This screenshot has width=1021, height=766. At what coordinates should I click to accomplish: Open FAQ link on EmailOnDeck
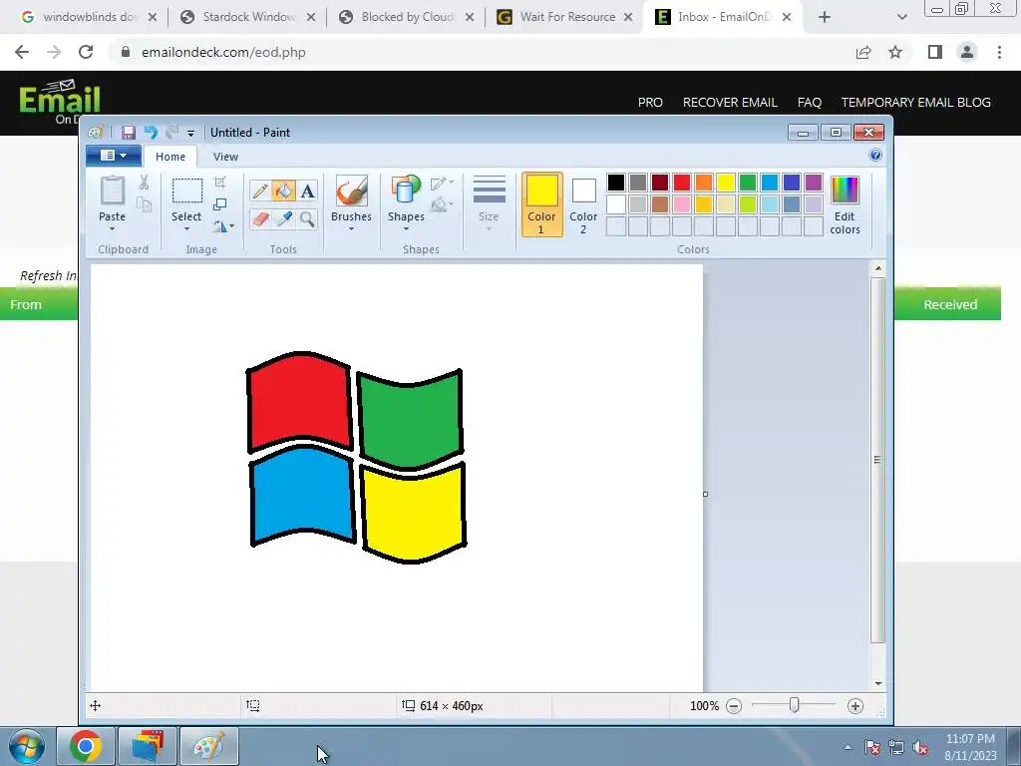click(810, 103)
